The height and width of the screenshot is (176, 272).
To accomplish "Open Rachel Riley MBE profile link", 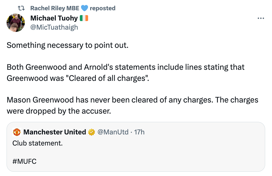I will (55, 8).
